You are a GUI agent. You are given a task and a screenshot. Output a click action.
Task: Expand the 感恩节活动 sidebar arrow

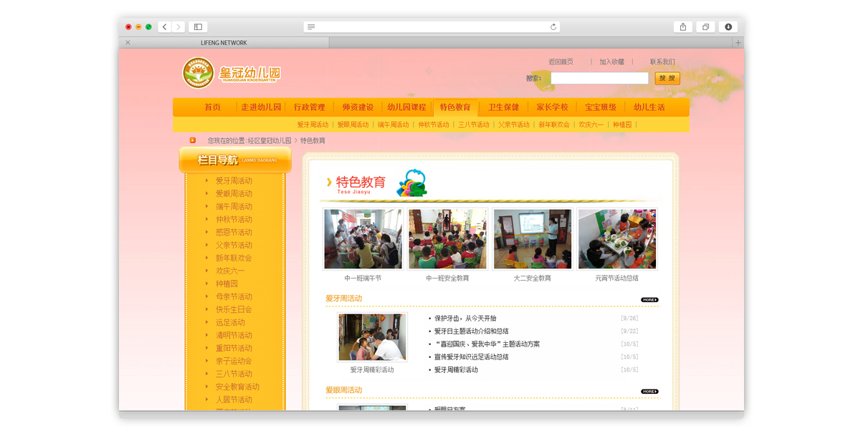tap(206, 232)
